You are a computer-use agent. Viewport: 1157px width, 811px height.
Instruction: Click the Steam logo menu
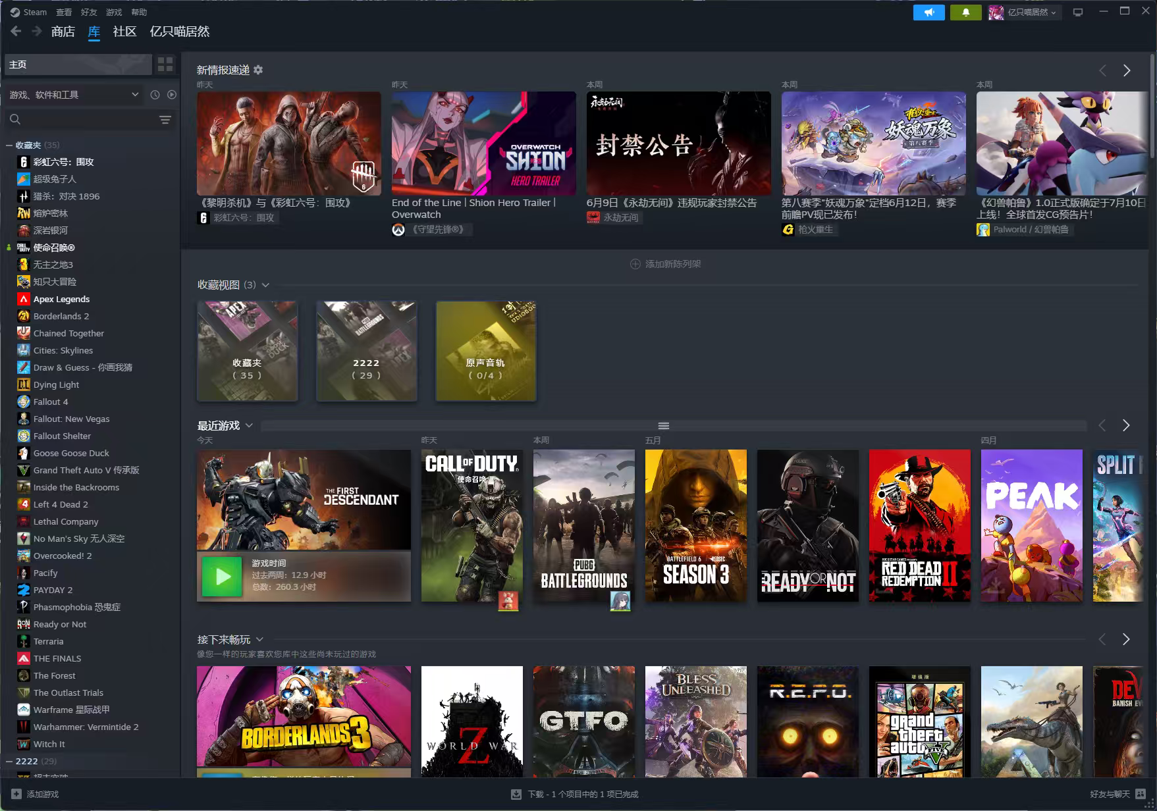[x=15, y=12]
